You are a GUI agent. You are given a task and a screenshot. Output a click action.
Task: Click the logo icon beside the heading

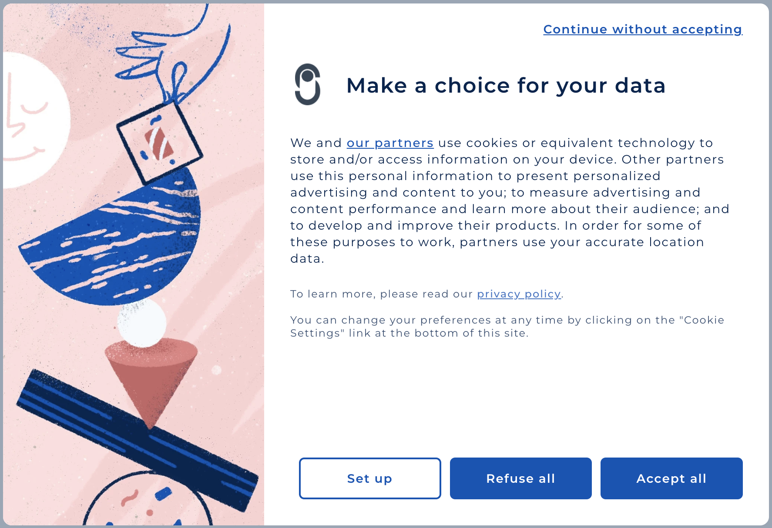coord(308,84)
